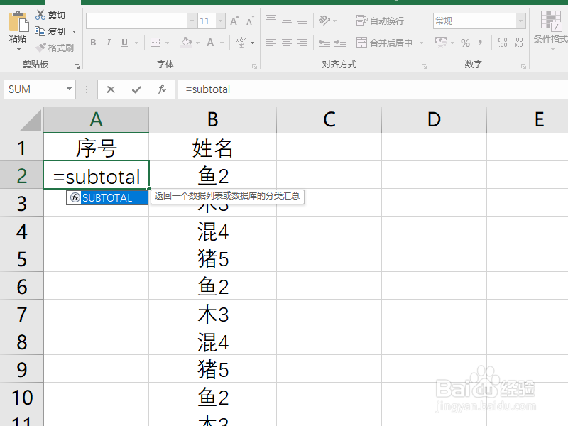The image size is (568, 426).
Task: Select SUBTOTAL from the autocomplete suggestion
Action: point(106,198)
